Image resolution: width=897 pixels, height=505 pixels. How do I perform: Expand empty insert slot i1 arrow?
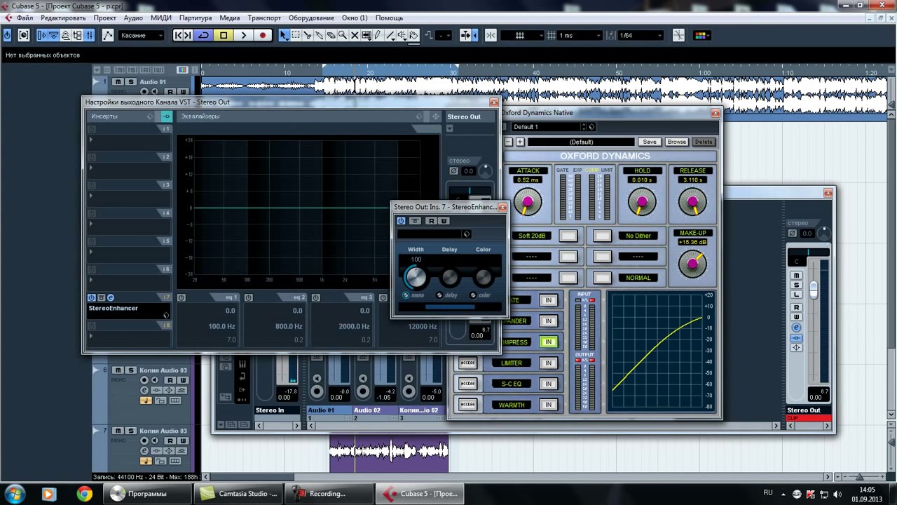[90, 140]
